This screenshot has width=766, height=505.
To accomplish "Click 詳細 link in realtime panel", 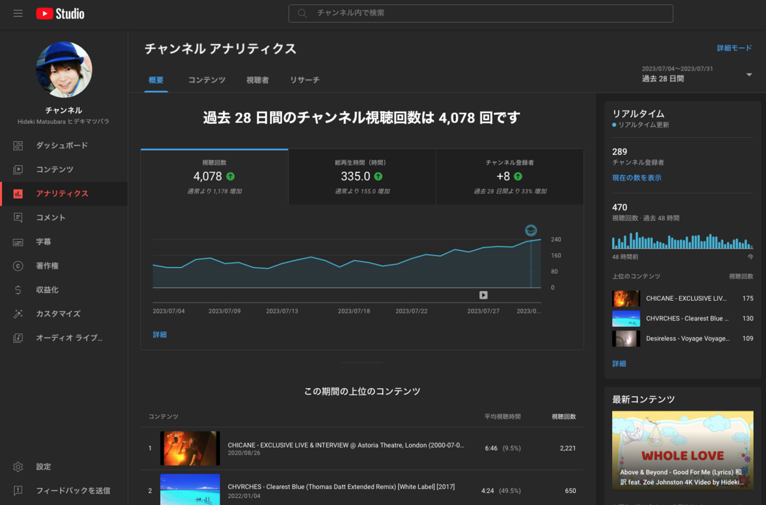I will [619, 363].
